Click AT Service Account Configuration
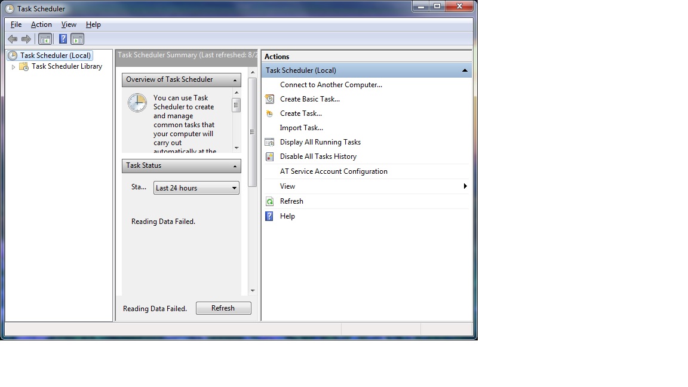The image size is (688, 387). pyautogui.click(x=333, y=171)
